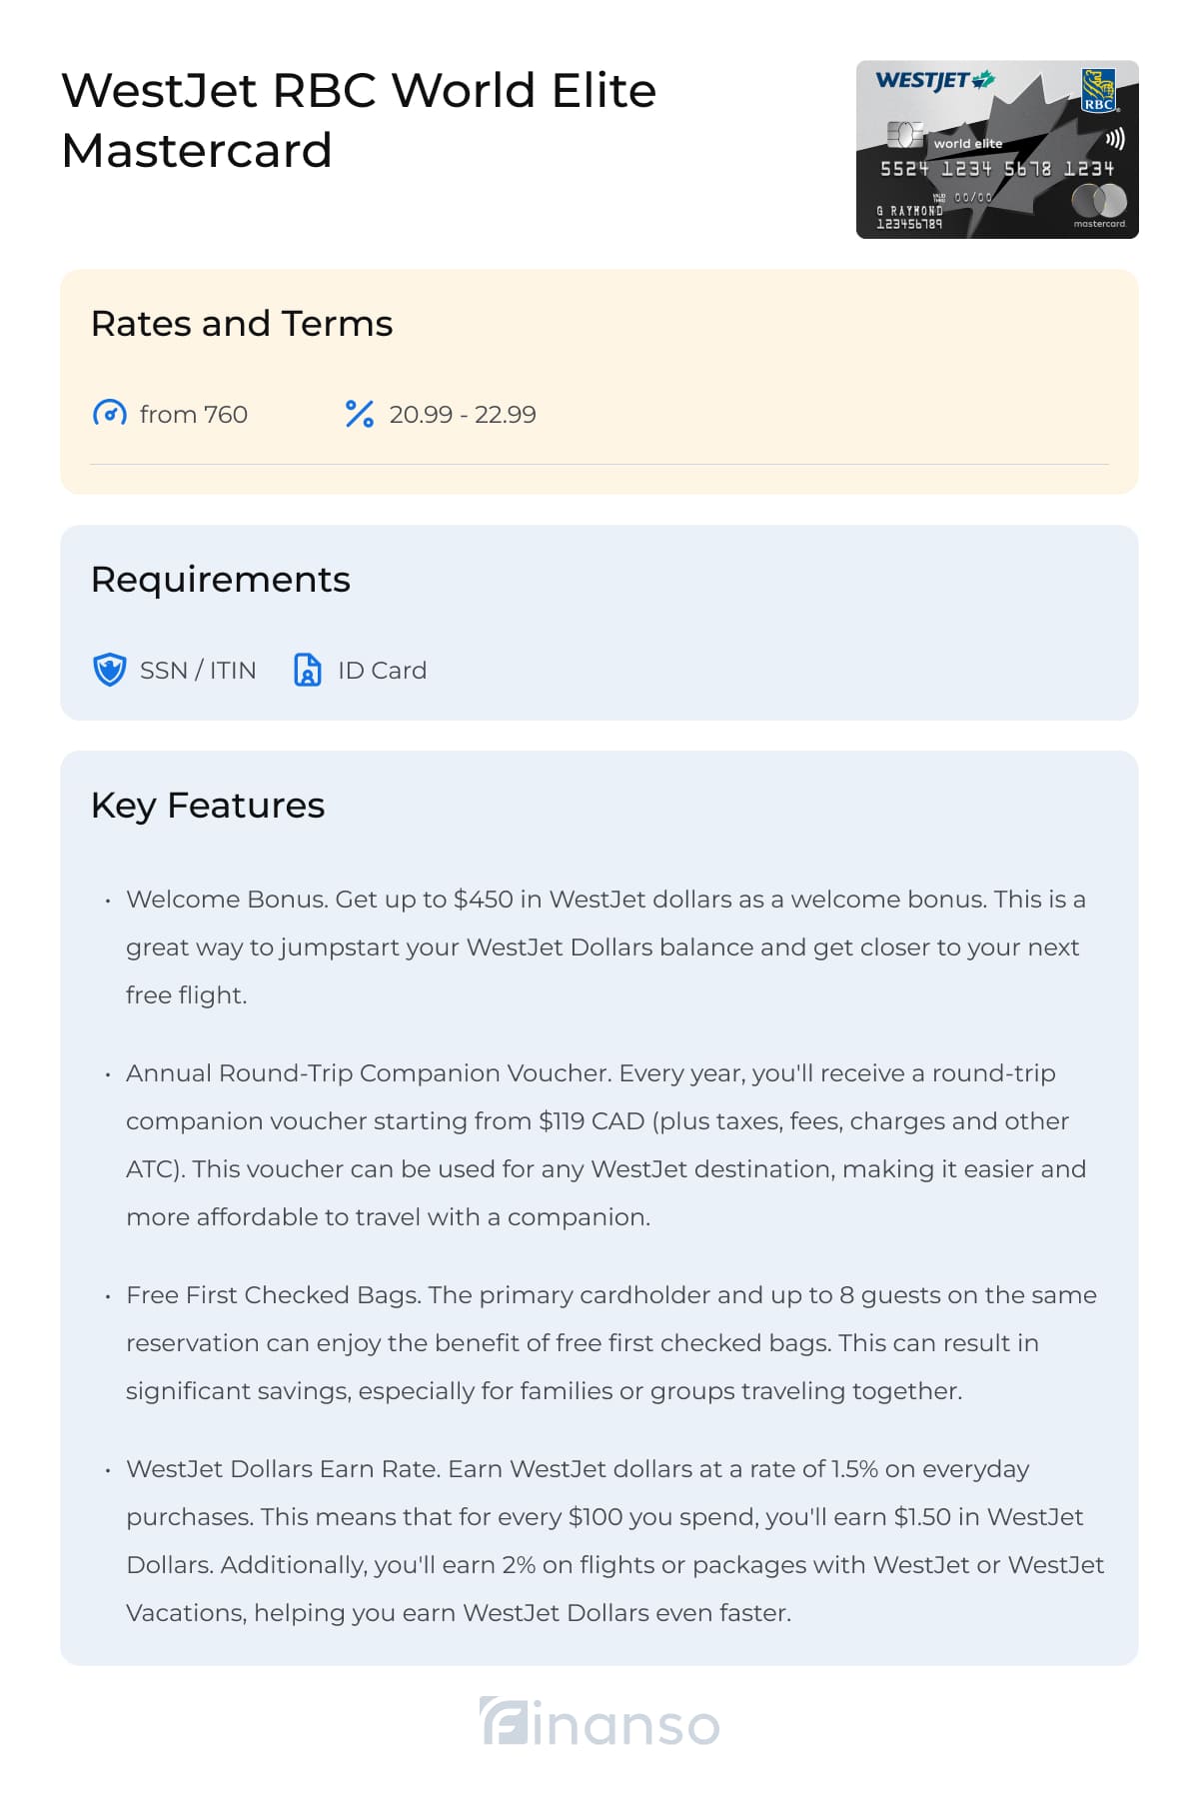Click the Mastercard logo on card image
1199x1805 pixels.
(1099, 206)
